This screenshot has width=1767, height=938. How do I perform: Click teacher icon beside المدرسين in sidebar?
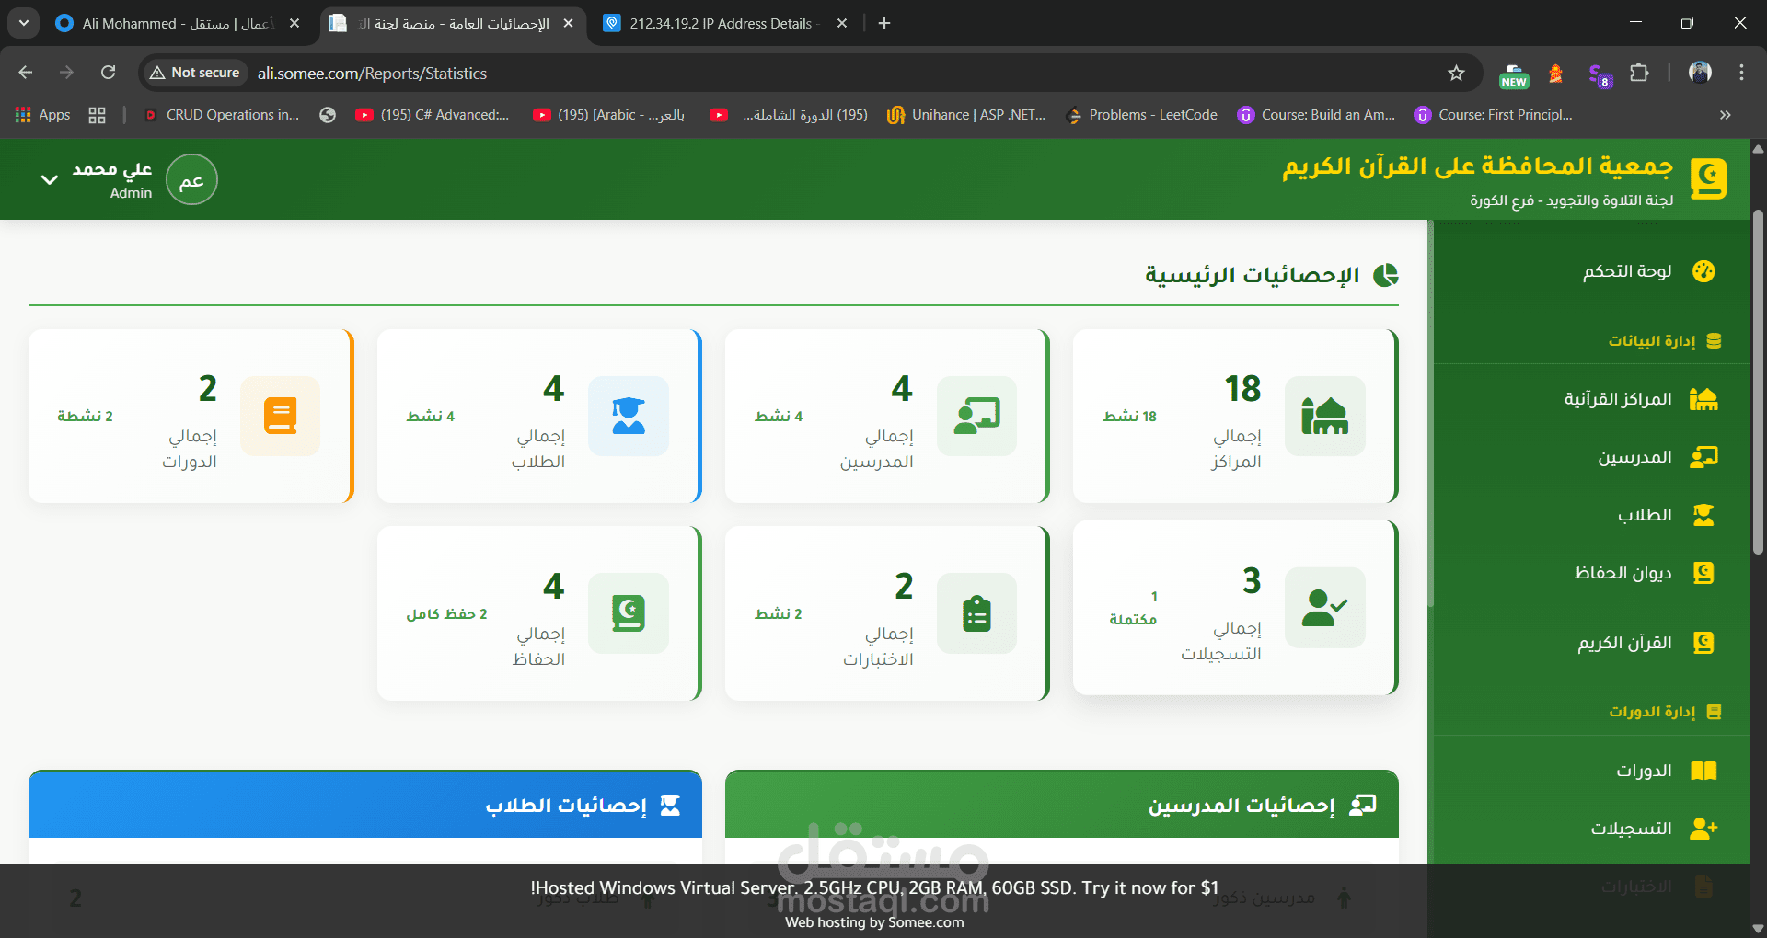pyautogui.click(x=1703, y=457)
